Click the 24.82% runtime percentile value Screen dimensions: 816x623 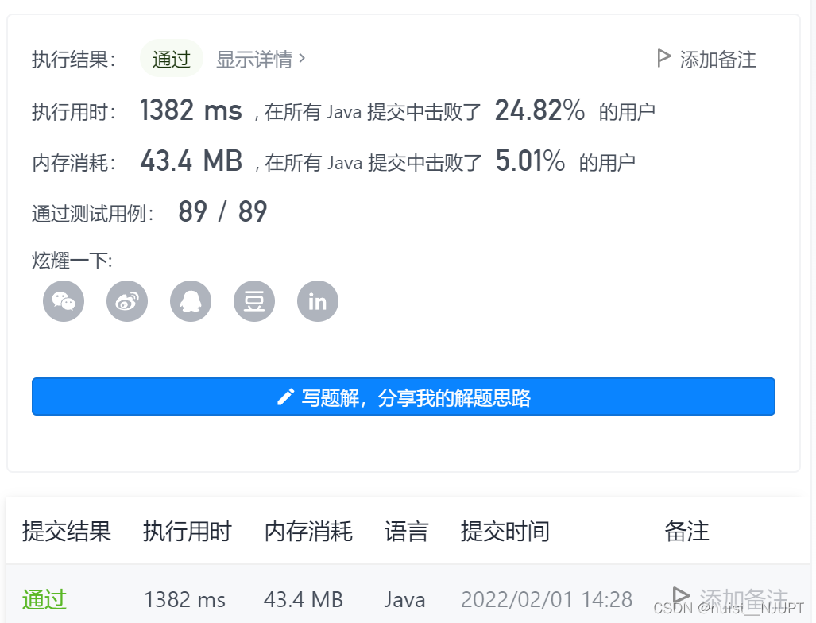[x=539, y=110]
